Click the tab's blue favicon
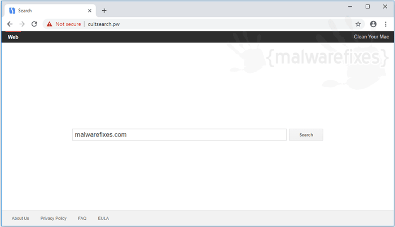 pos(12,11)
